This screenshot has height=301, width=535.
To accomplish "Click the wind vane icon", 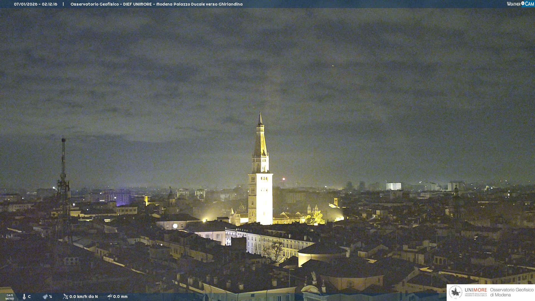I will [65, 297].
